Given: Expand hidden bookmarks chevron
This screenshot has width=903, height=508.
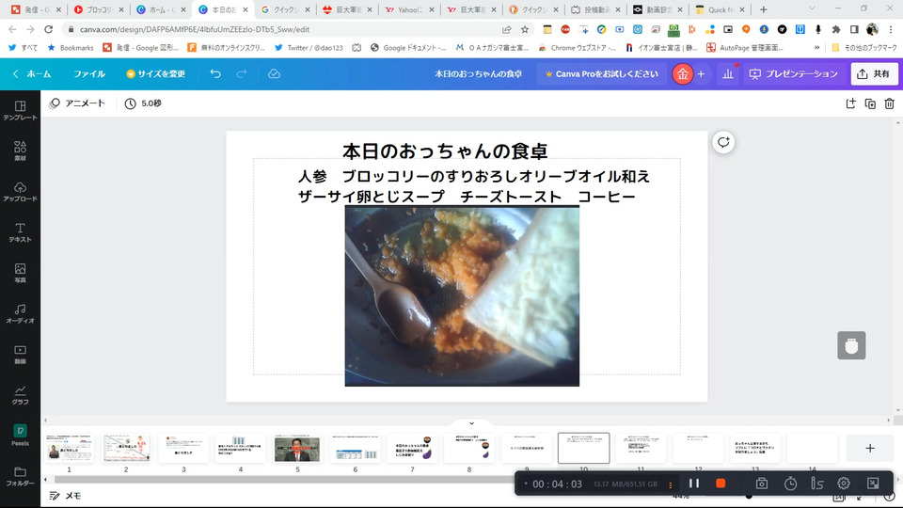Looking at the screenshot, I should coord(816,48).
